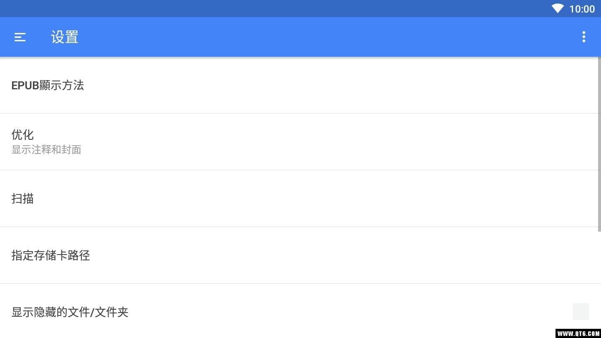This screenshot has height=338, width=601.
Task: Open the EPUB顯示方法 setting
Action: (x=48, y=85)
